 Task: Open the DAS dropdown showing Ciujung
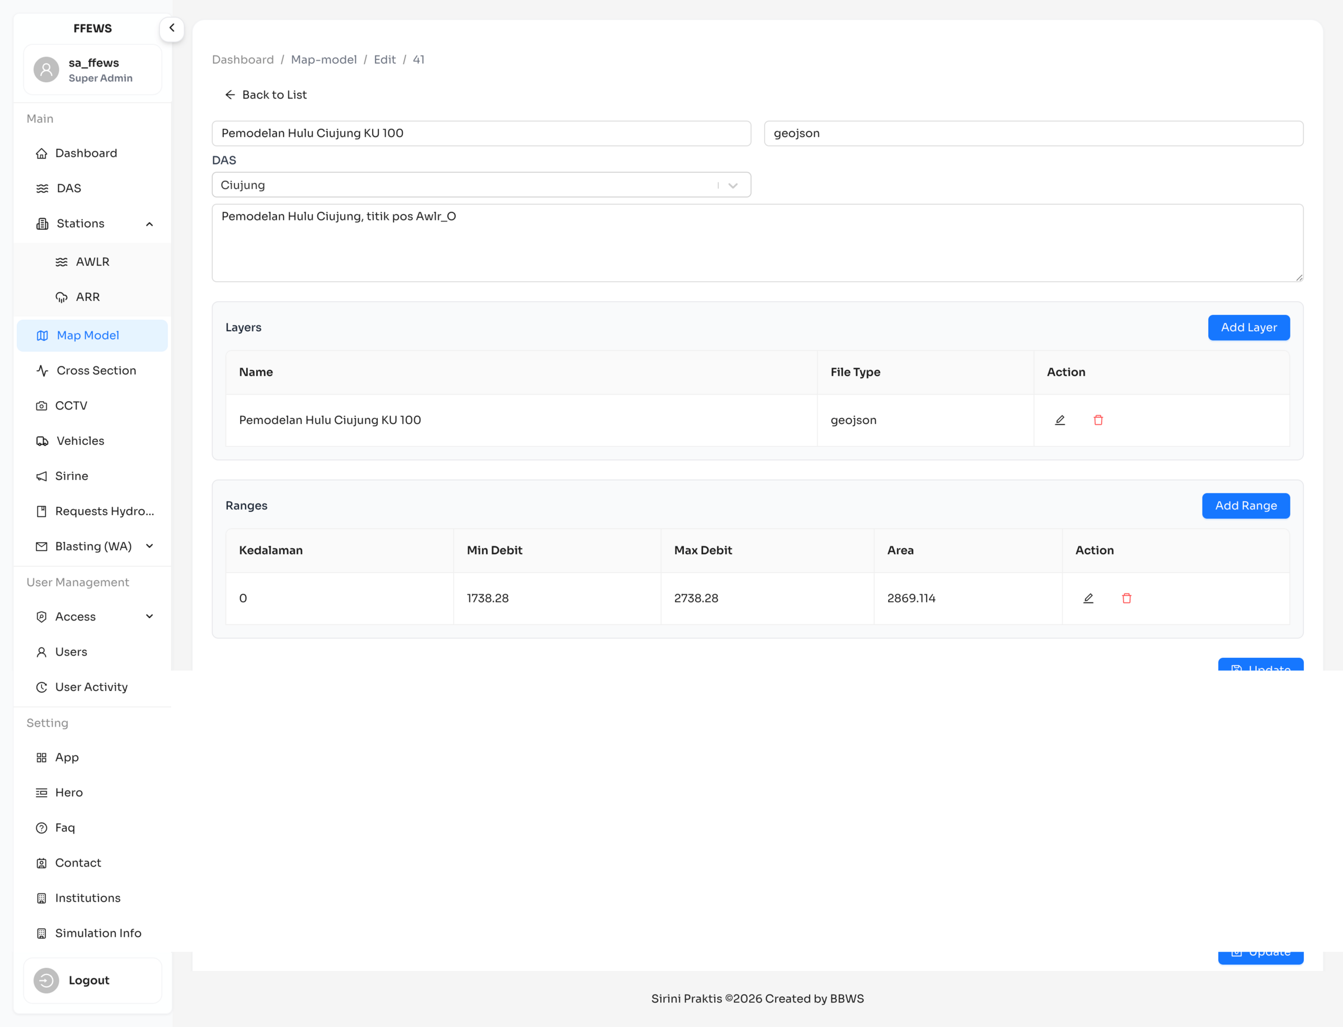481,185
